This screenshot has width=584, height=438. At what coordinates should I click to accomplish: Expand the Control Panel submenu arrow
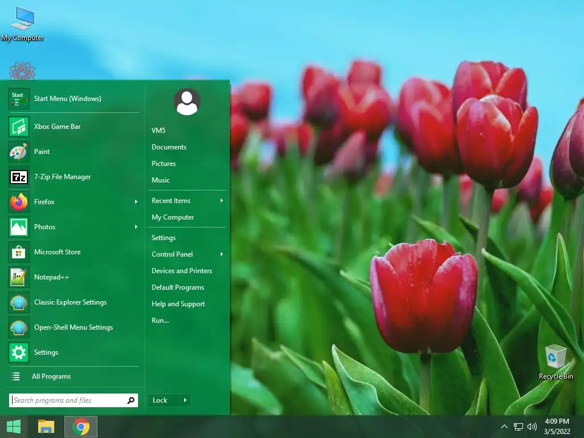pyautogui.click(x=222, y=254)
